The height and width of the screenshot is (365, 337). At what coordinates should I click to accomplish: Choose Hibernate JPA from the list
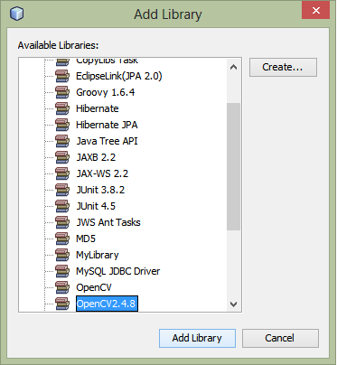point(107,125)
